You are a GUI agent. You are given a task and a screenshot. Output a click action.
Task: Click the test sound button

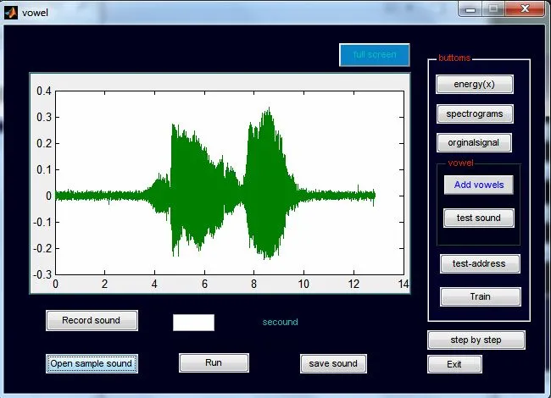tap(478, 218)
